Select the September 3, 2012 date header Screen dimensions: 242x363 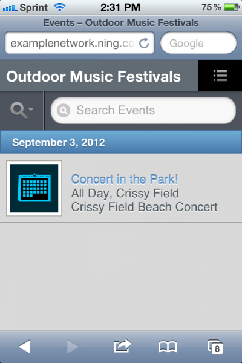pyautogui.click(x=121, y=142)
